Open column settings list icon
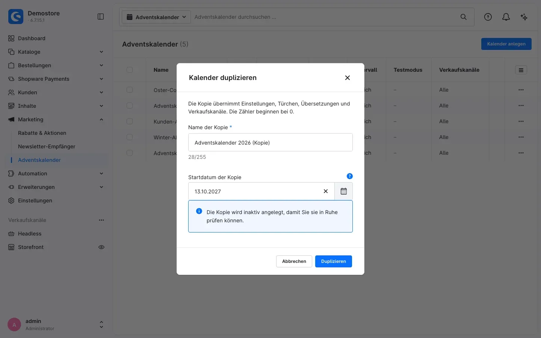The width and height of the screenshot is (541, 338). [521, 70]
